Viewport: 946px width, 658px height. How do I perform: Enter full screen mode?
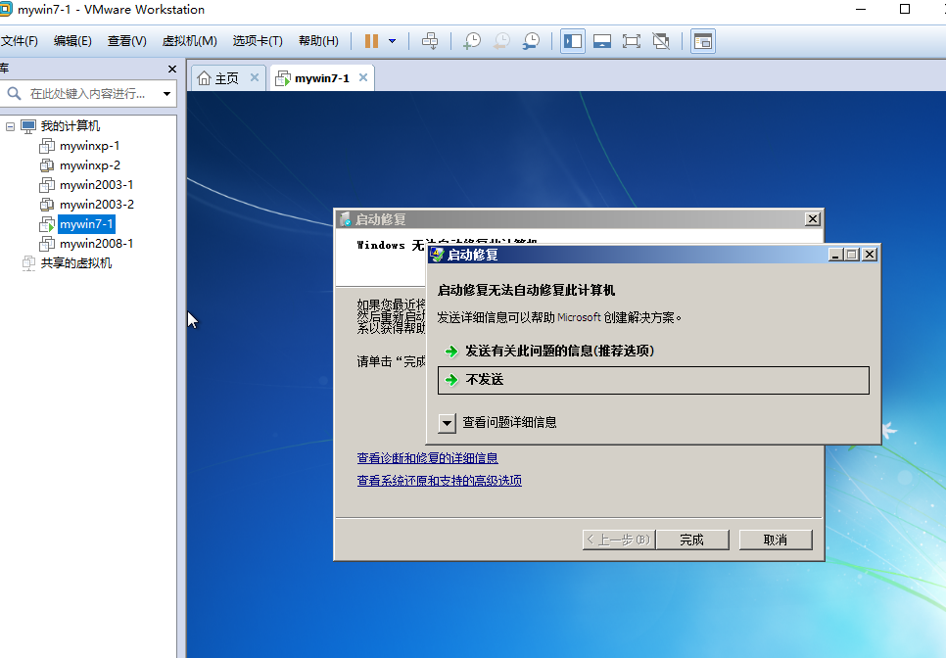pyautogui.click(x=632, y=41)
